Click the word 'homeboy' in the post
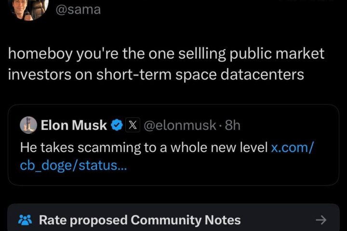Viewport: 347px width, 231px height. point(40,54)
